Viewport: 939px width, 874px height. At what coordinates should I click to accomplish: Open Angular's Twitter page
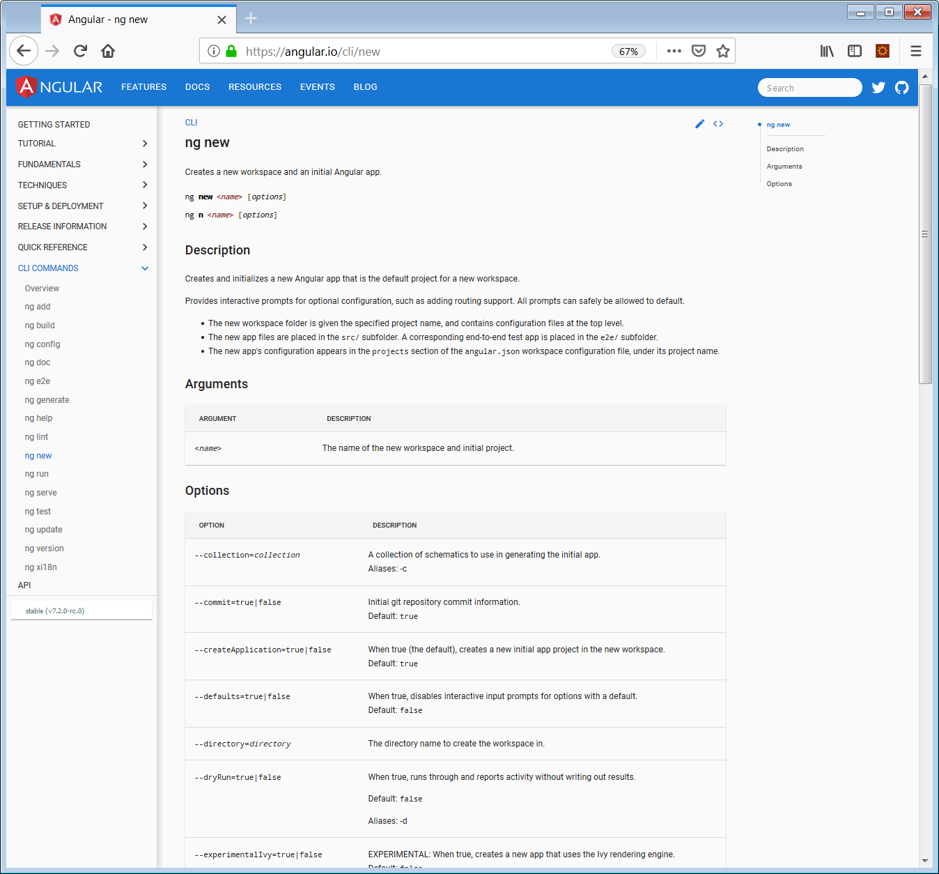pos(878,87)
